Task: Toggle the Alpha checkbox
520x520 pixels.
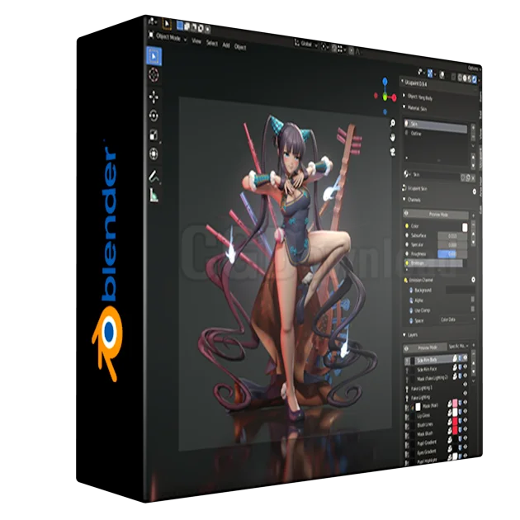Action: coord(473,300)
